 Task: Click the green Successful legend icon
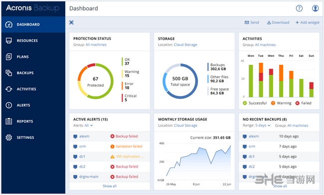tap(245, 103)
